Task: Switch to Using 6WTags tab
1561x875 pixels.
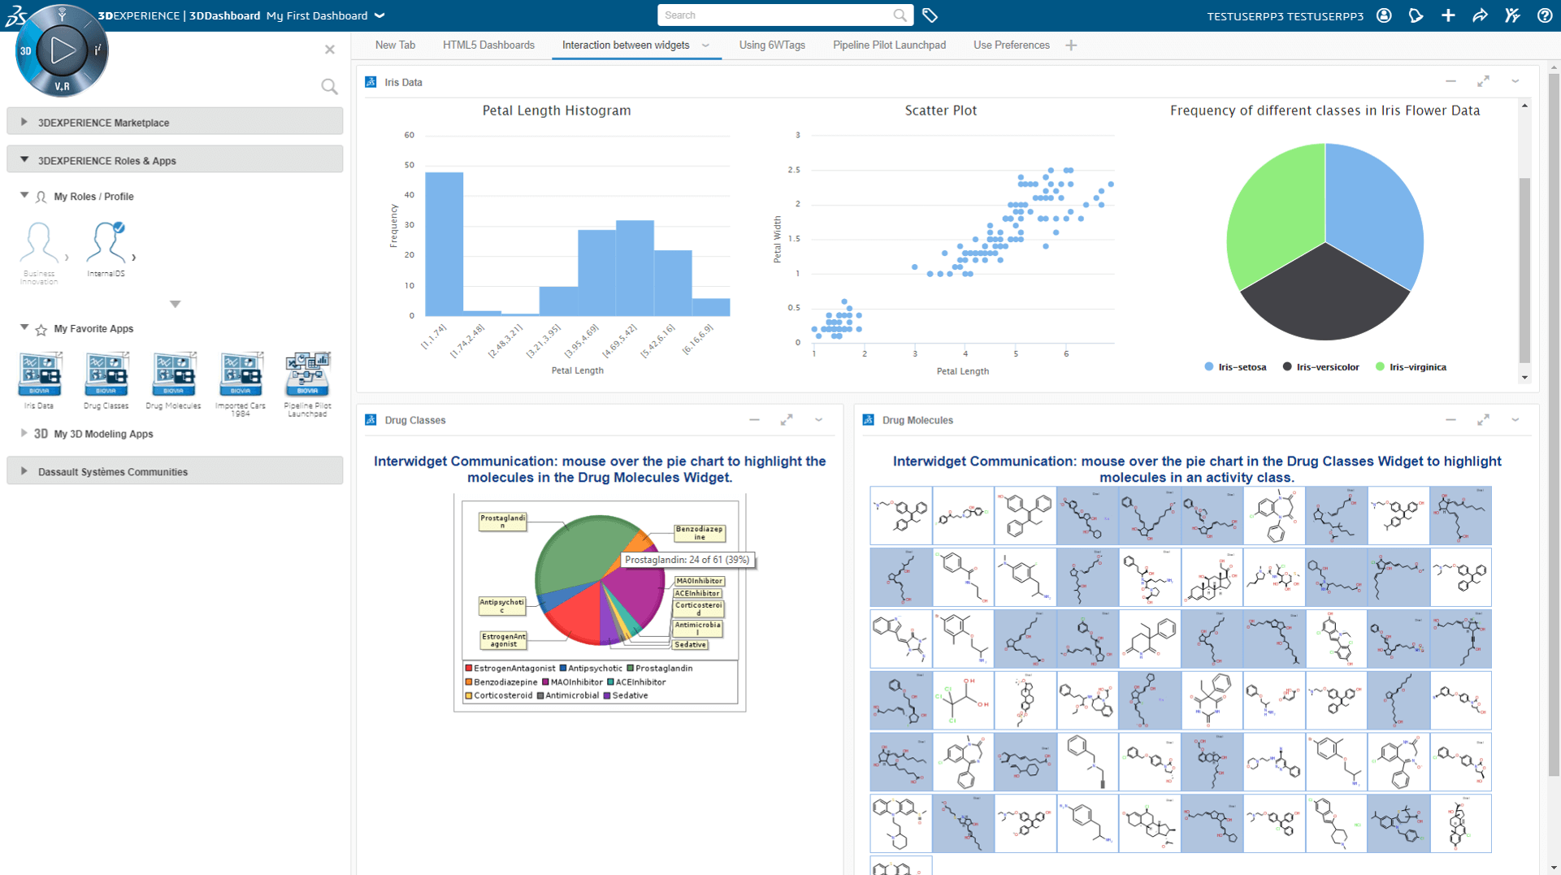Action: pos(772,45)
